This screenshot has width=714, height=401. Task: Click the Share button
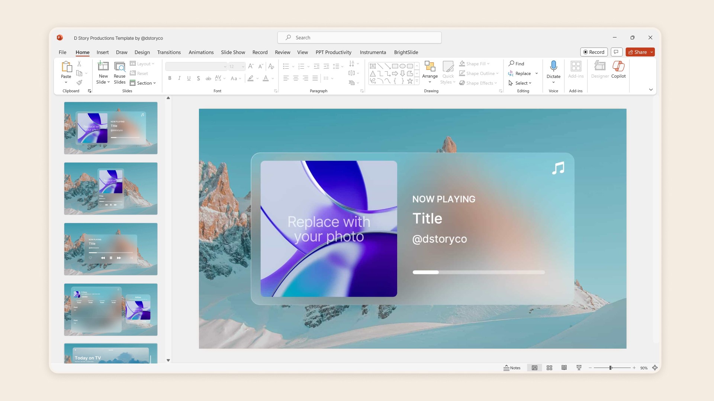point(637,52)
